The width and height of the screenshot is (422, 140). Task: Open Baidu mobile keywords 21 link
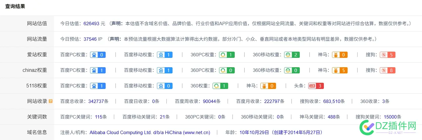pyautogui.click(x=162, y=117)
